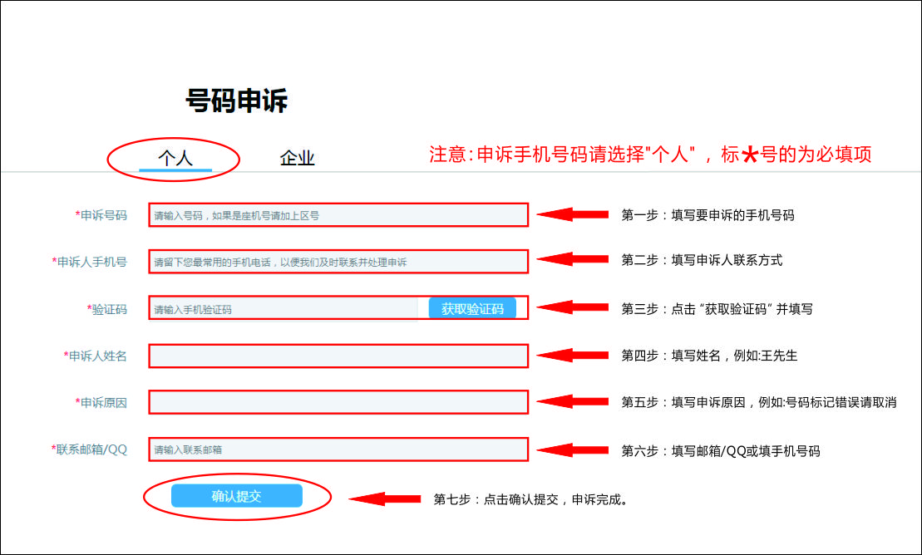
Task: Click the *联系邮箱/QQ field label
Action: point(90,449)
